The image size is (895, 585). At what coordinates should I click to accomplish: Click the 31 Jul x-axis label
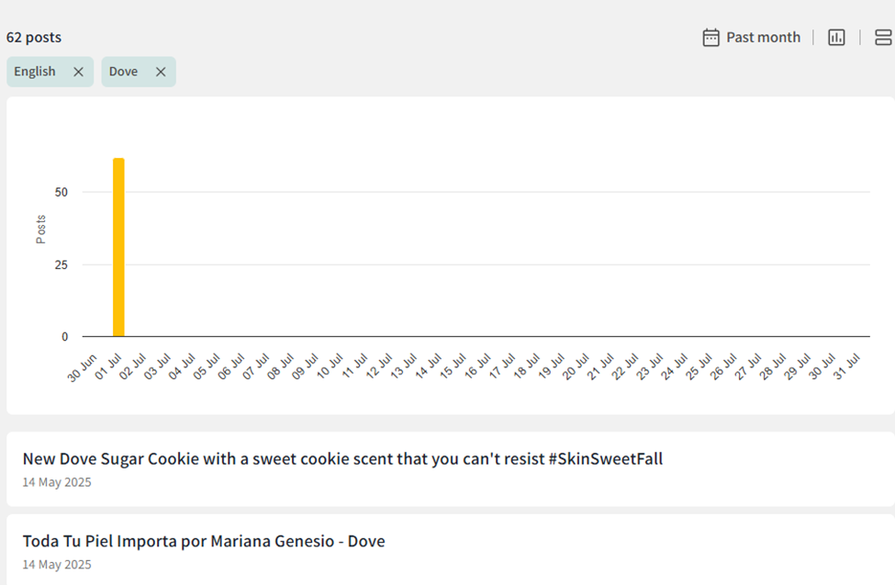click(847, 367)
